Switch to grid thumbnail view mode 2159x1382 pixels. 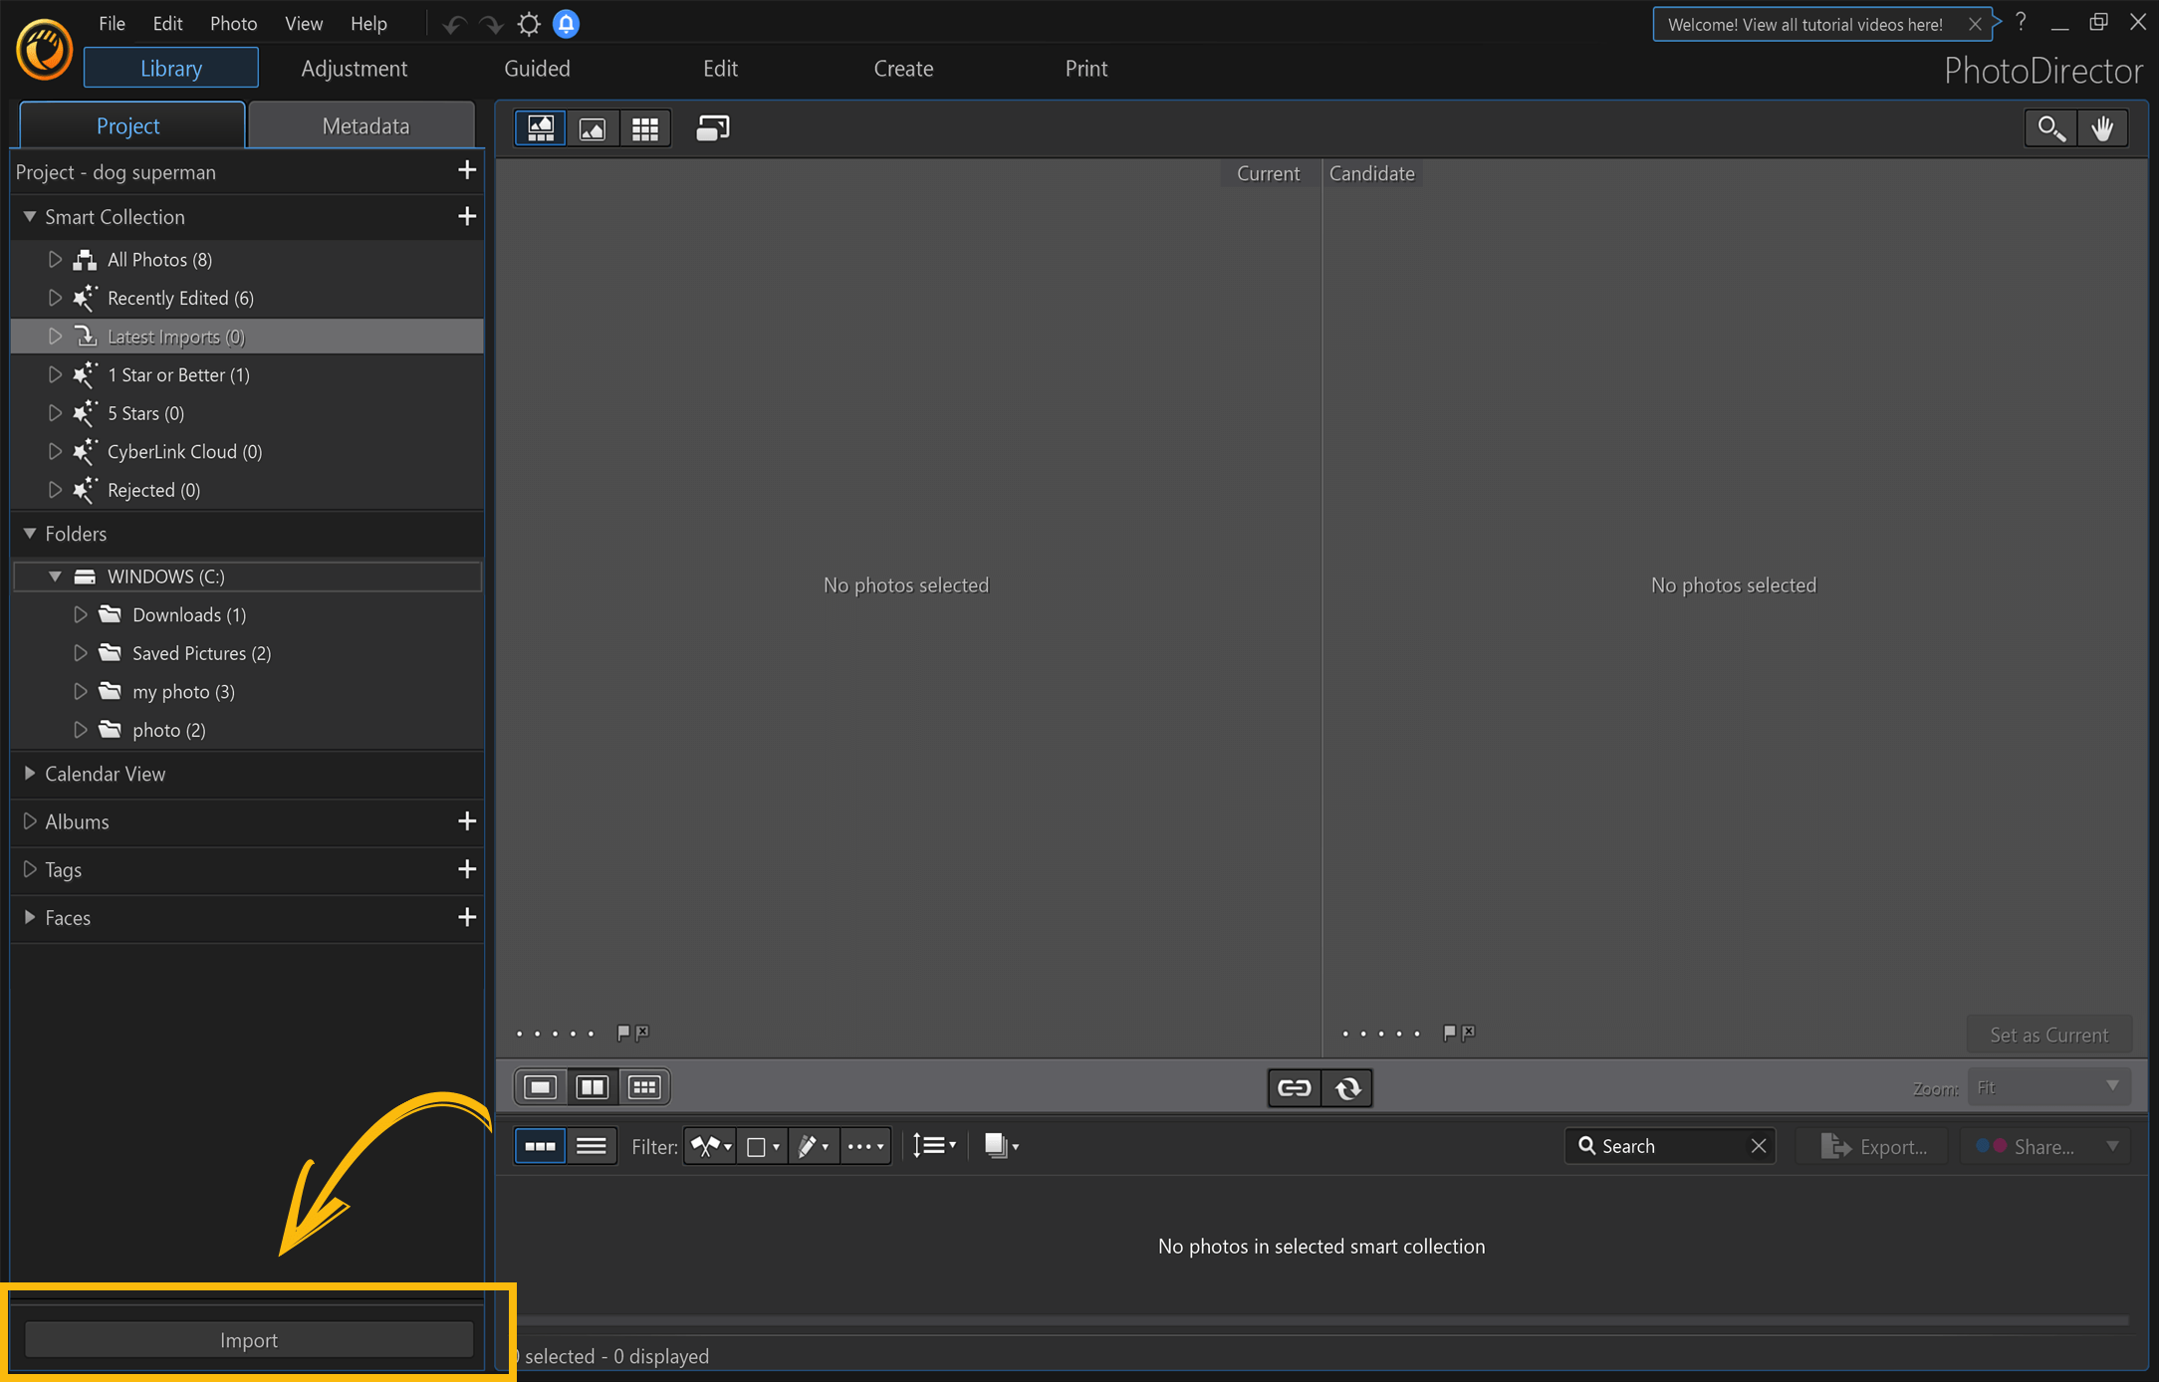point(645,127)
